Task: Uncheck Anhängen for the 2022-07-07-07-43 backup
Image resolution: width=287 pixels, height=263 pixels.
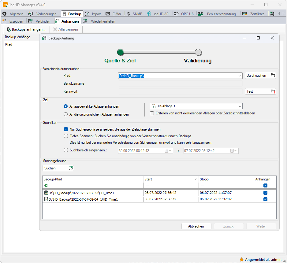Action: click(265, 193)
